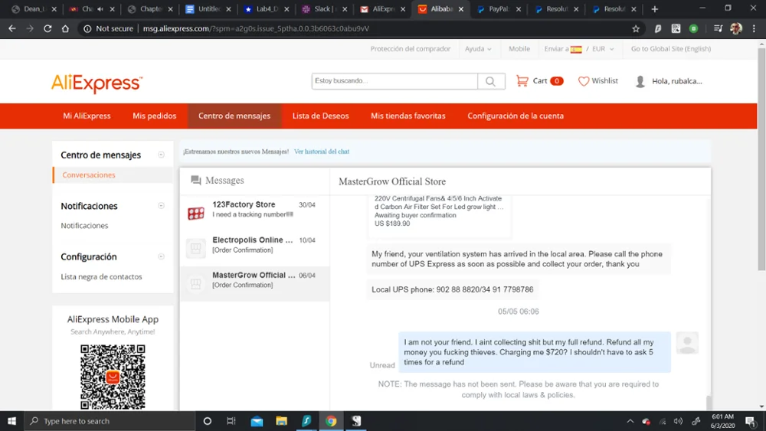
Task: Show hidden system tray icons chevron
Action: point(630,421)
